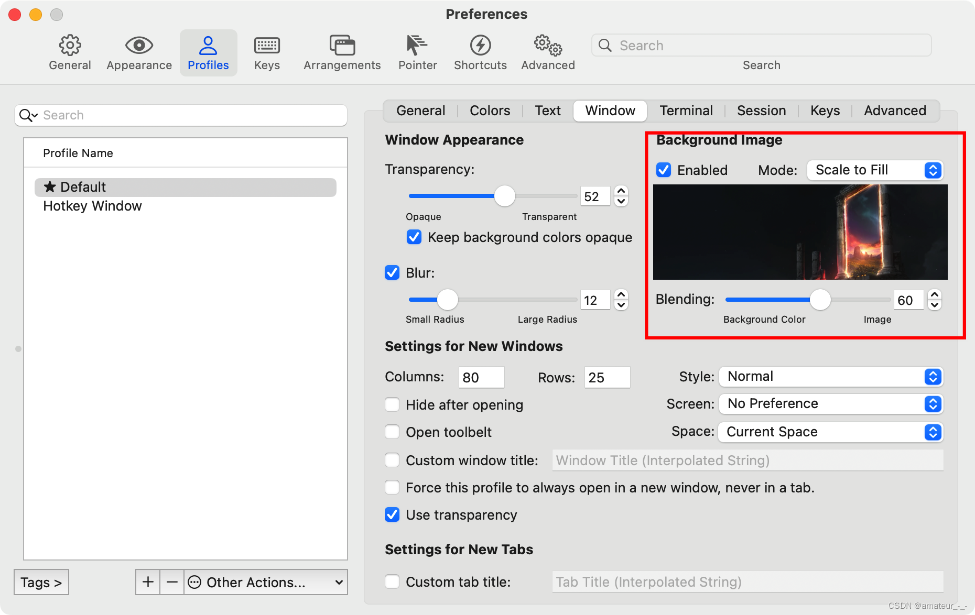Adjust the Blur radius slider knob
The image size is (975, 615).
pos(448,300)
